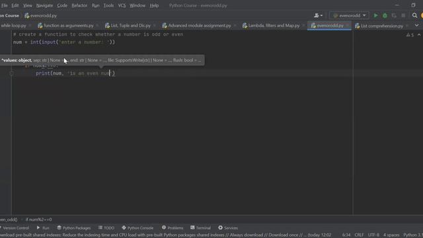Open the Problems tool window

173,228
